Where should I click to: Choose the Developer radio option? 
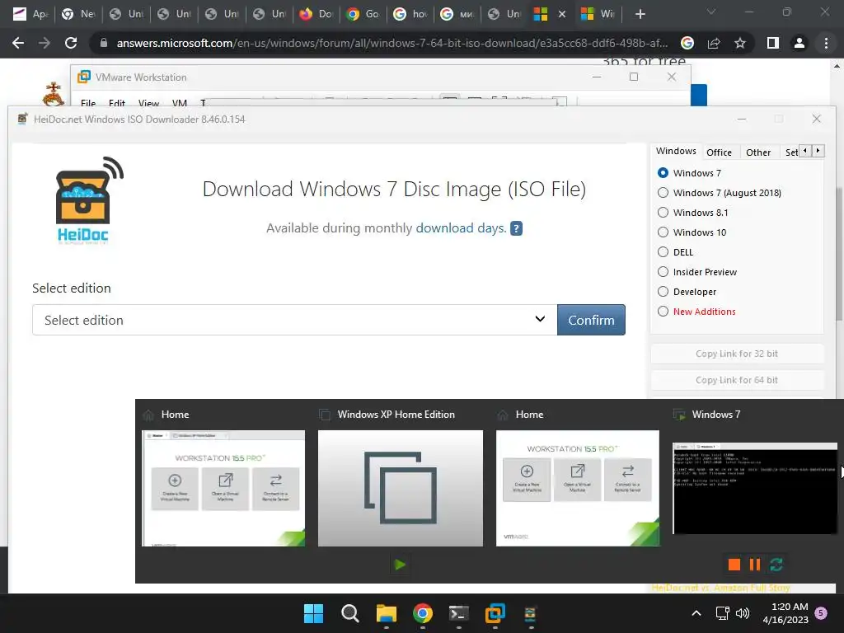click(663, 292)
